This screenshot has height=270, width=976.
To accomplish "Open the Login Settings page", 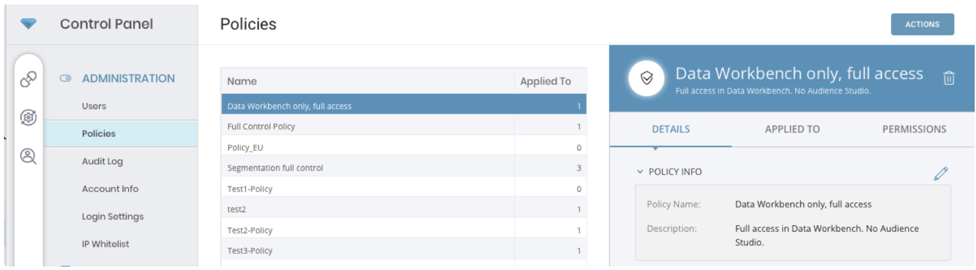I will pos(112,216).
